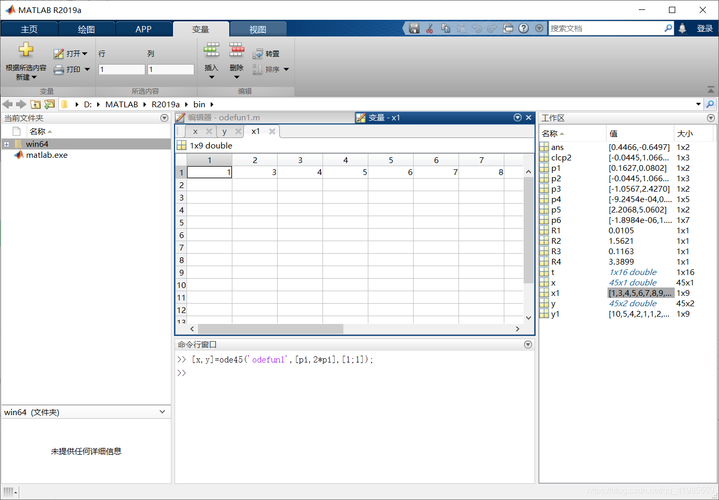Switch to the 编辑器 odefun1.m panel
Image resolution: width=719 pixels, height=500 pixels.
coord(265,118)
